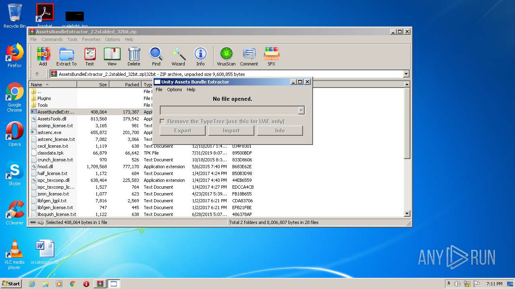The width and height of the screenshot is (515, 289).
Task: Open WinRAR Help menu
Action: point(129,39)
